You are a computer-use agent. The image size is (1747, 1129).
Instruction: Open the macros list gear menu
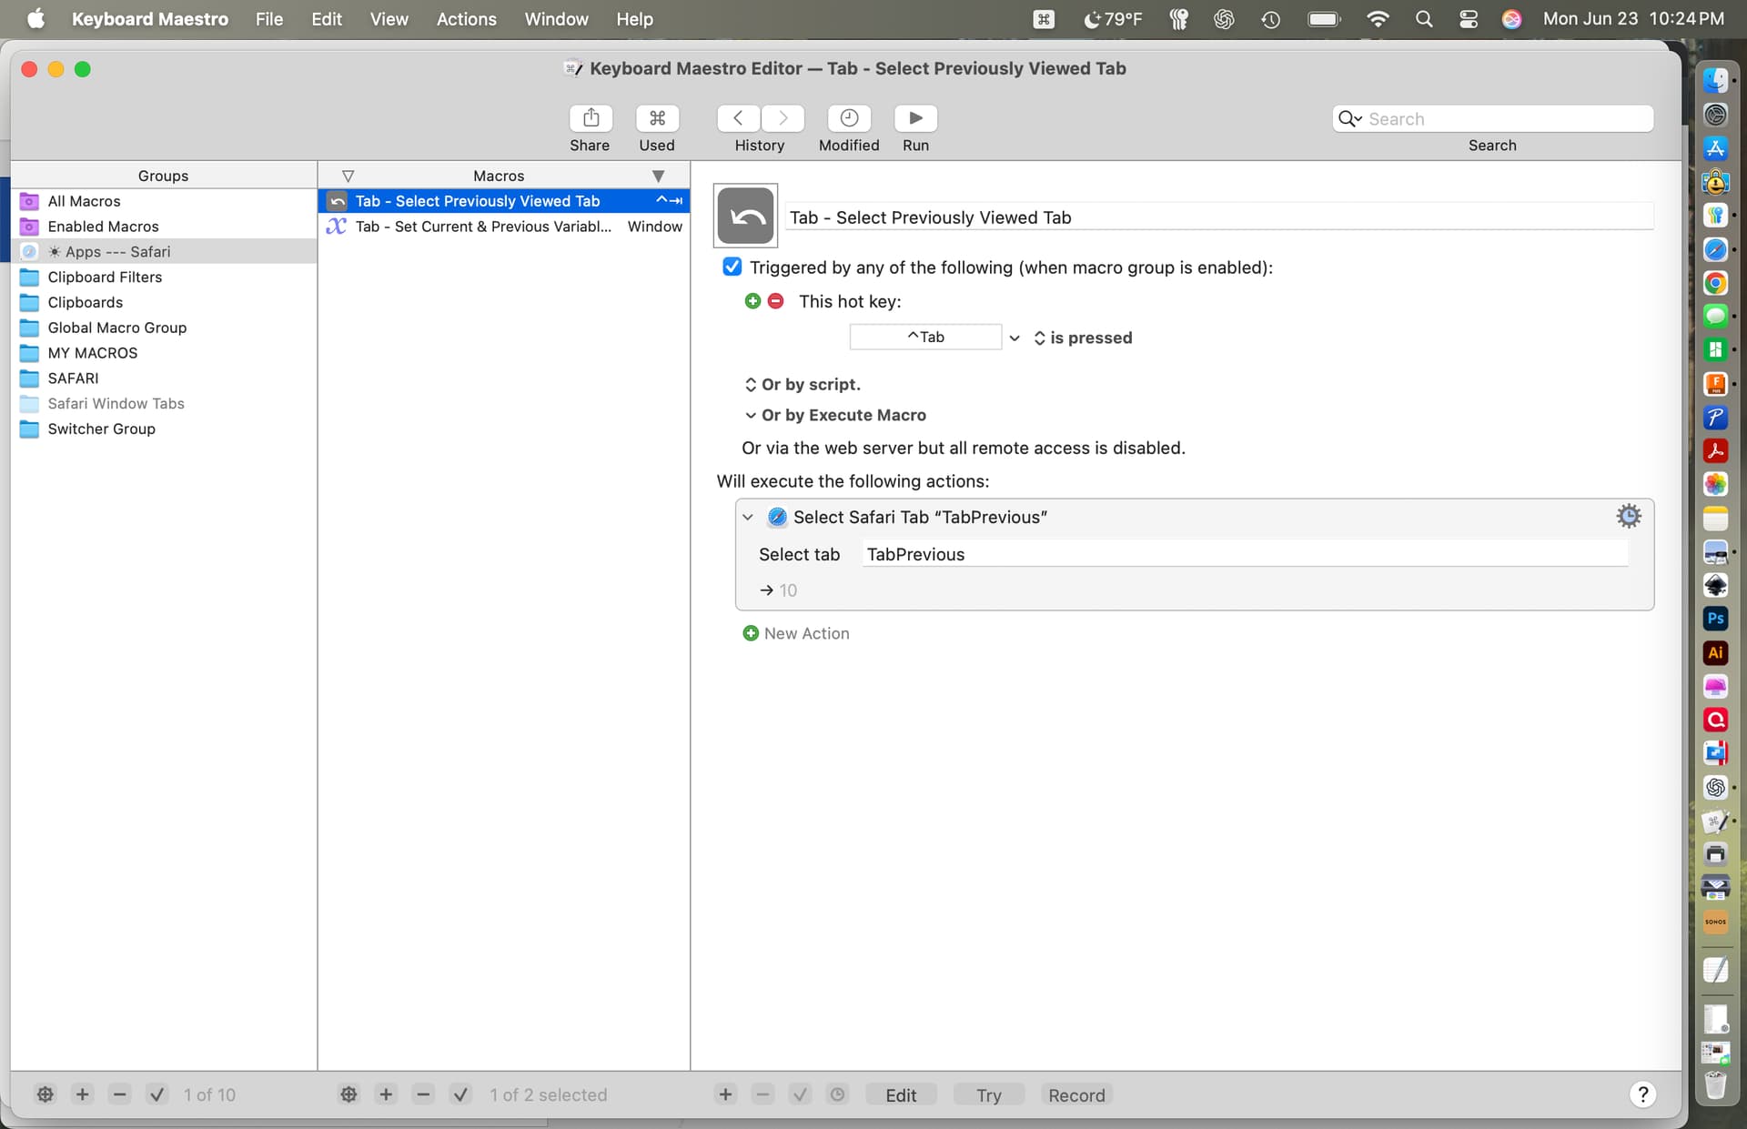pos(348,1094)
